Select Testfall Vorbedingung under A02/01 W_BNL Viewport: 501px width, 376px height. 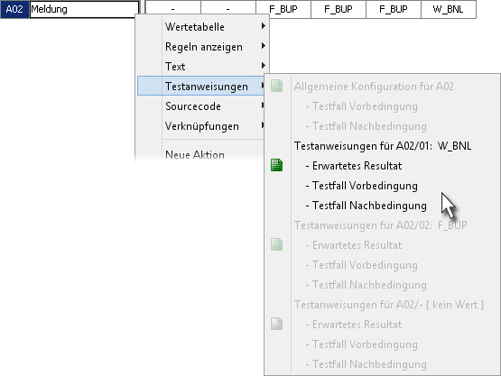[361, 186]
